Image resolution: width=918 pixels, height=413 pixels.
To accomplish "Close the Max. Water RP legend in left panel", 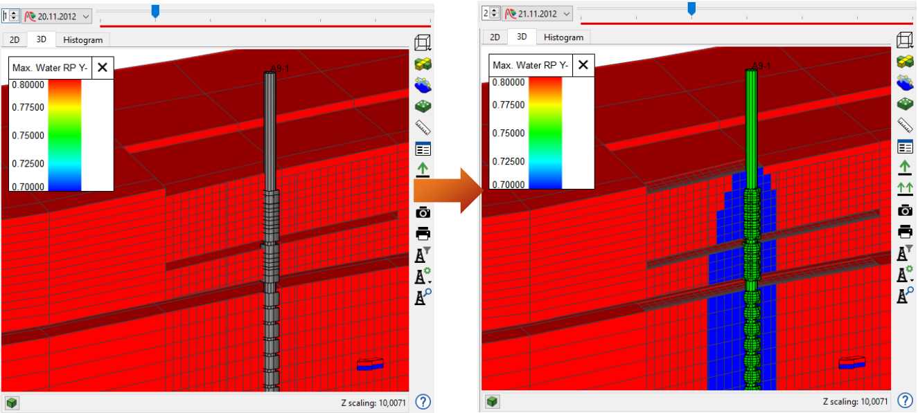I will 102,67.
